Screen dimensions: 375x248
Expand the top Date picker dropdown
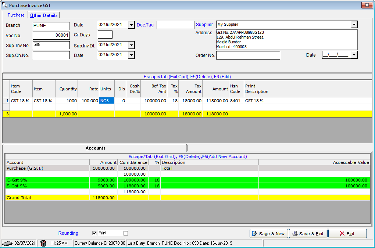pyautogui.click(x=131, y=25)
